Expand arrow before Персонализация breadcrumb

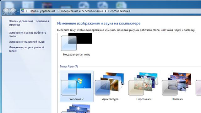click(106, 11)
